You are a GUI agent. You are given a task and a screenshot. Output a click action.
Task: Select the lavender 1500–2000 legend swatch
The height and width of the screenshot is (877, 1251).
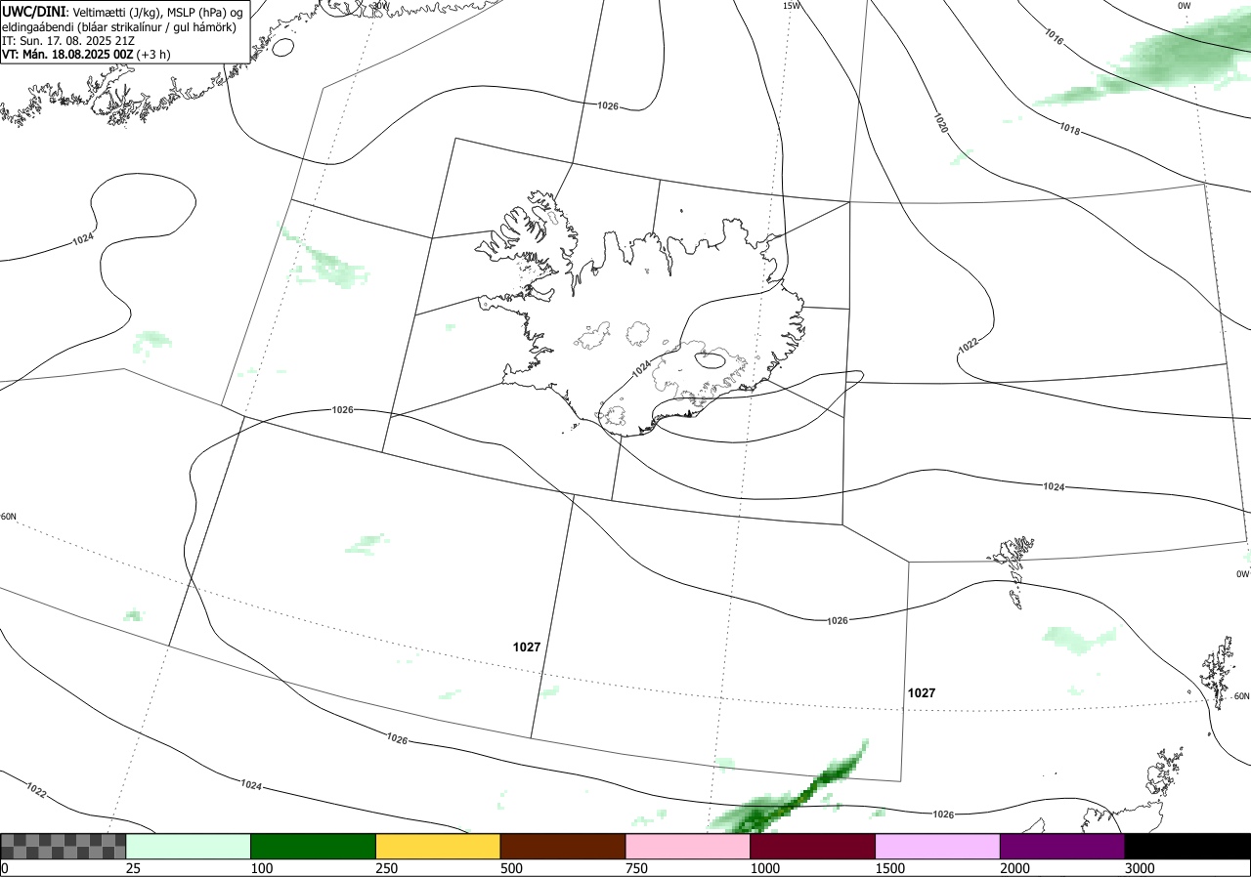coord(938,846)
